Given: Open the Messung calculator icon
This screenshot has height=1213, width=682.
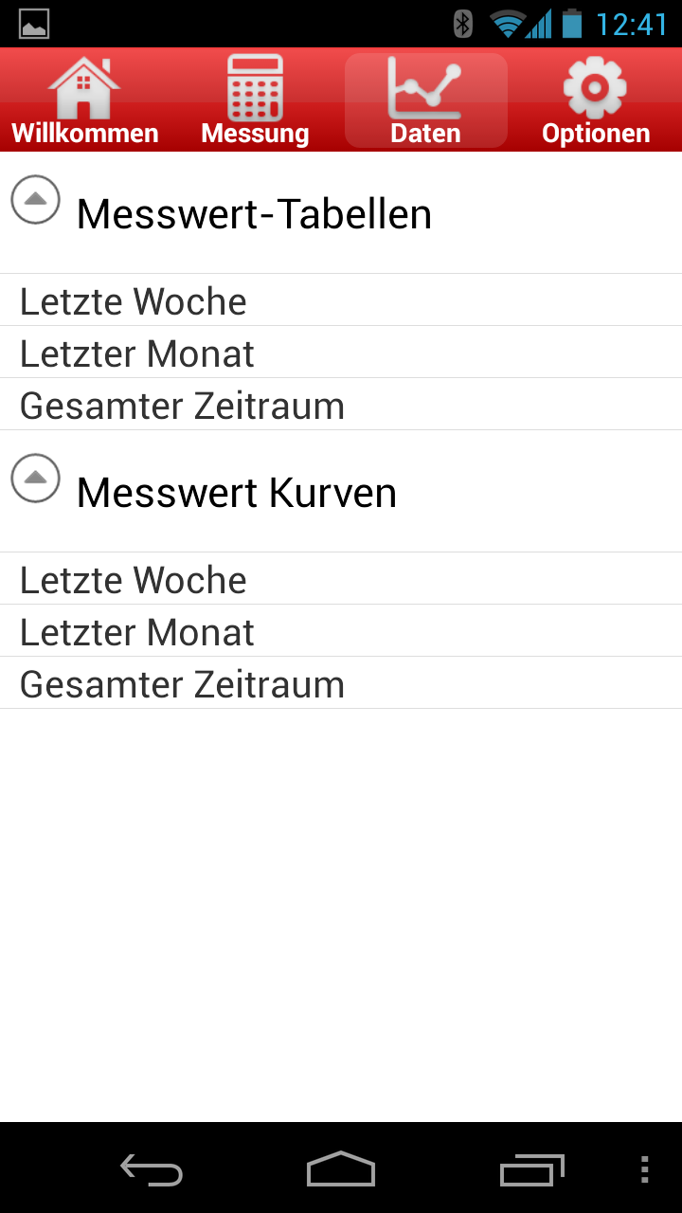Looking at the screenshot, I should coord(255,87).
